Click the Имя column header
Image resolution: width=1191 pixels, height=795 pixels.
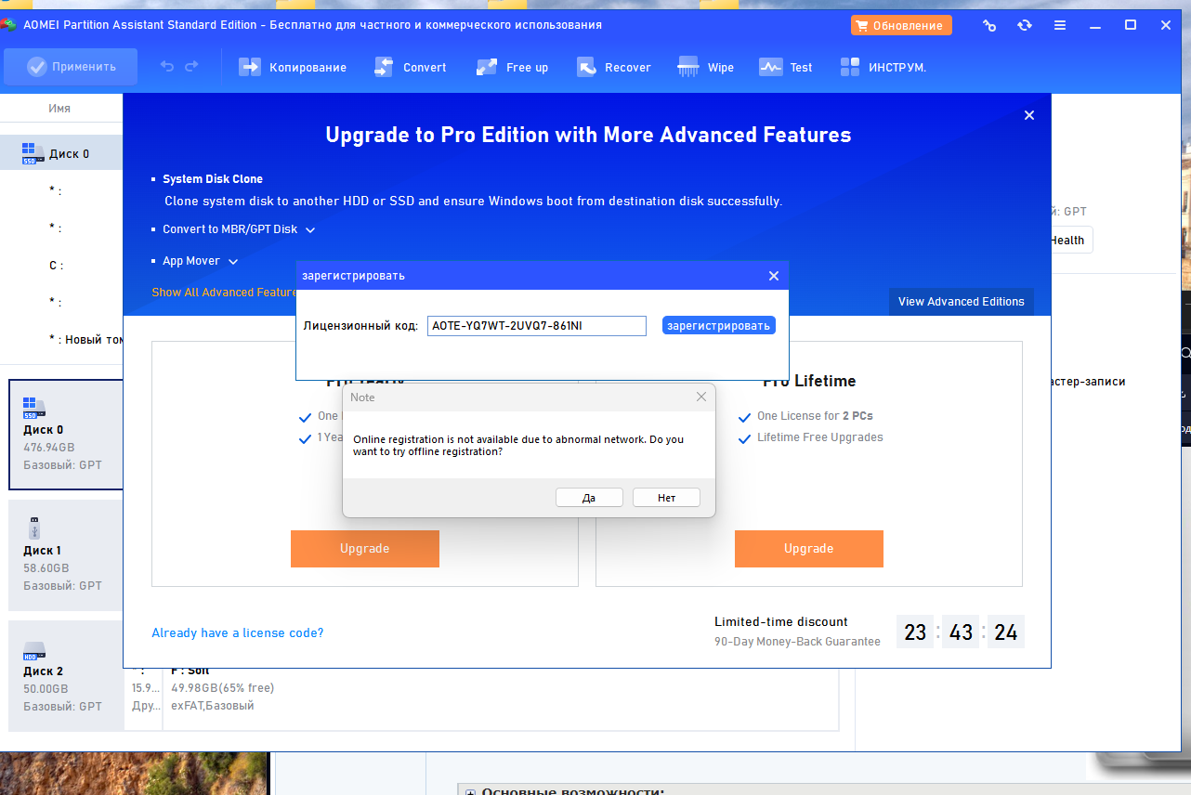point(59,109)
